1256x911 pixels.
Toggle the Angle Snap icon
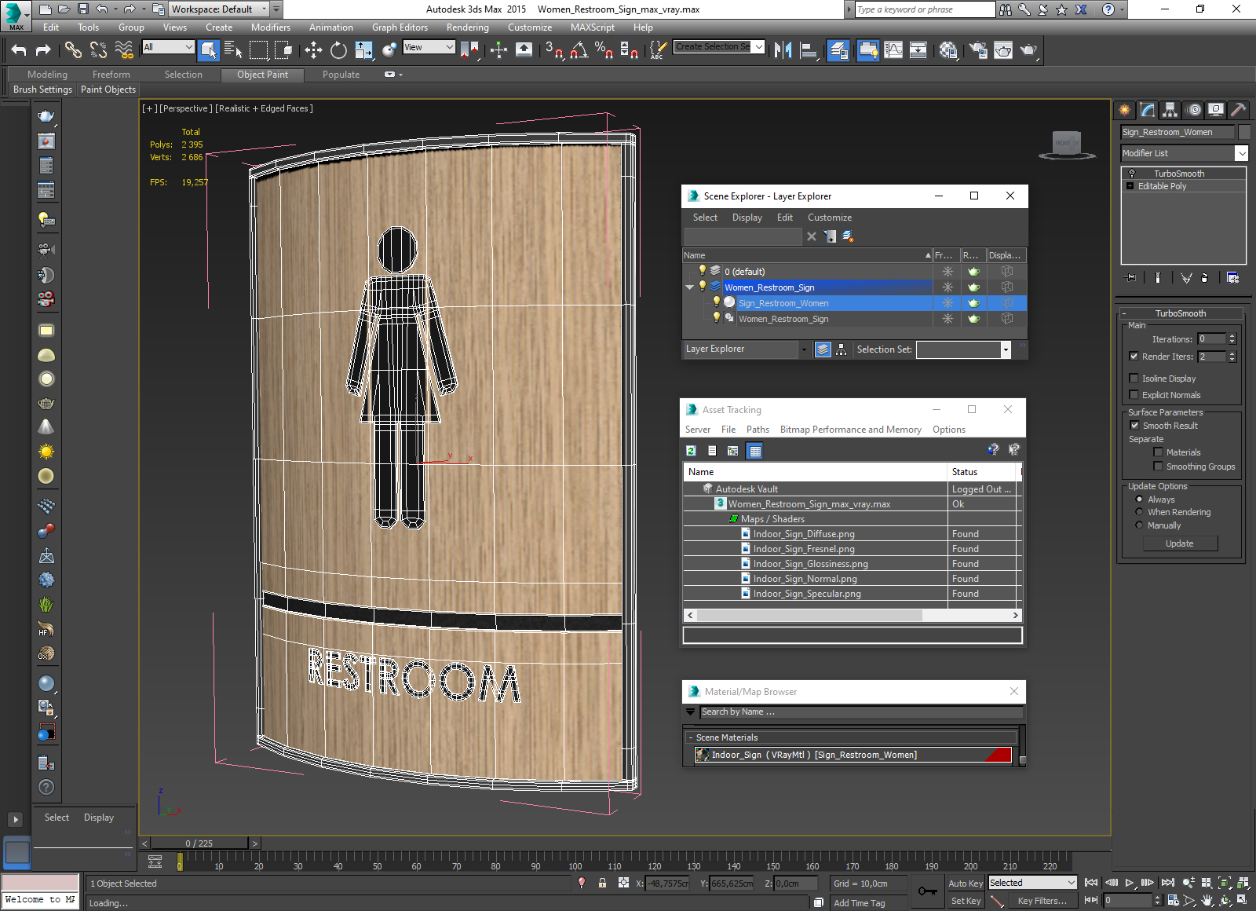click(579, 50)
